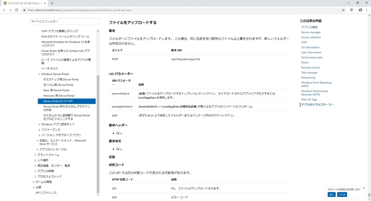Screen dimensions: 371x201
Task: Jump to Remote control section
Action: [x=310, y=68]
